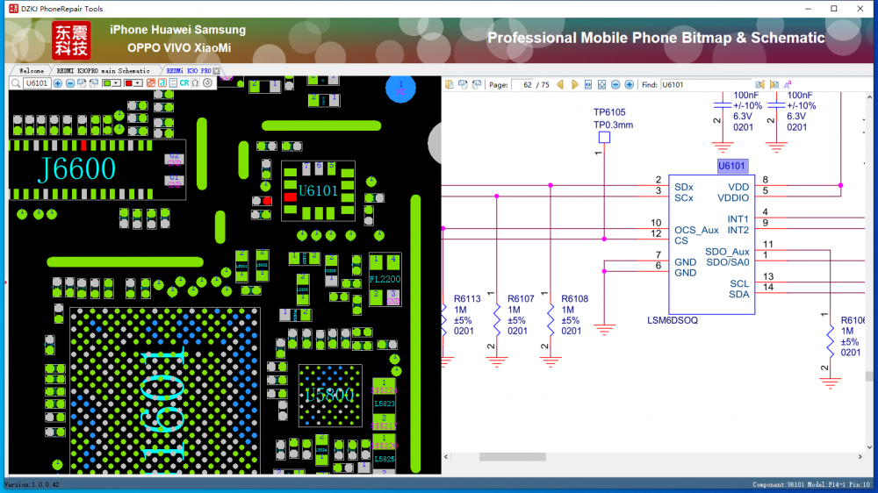Click the bitmap search magnifier icon

[x=16, y=83]
